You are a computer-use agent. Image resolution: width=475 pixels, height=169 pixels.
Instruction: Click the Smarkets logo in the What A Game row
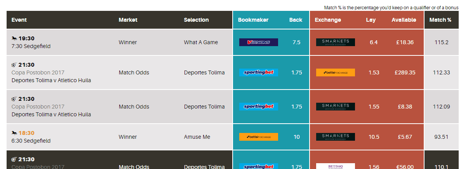(x=335, y=42)
